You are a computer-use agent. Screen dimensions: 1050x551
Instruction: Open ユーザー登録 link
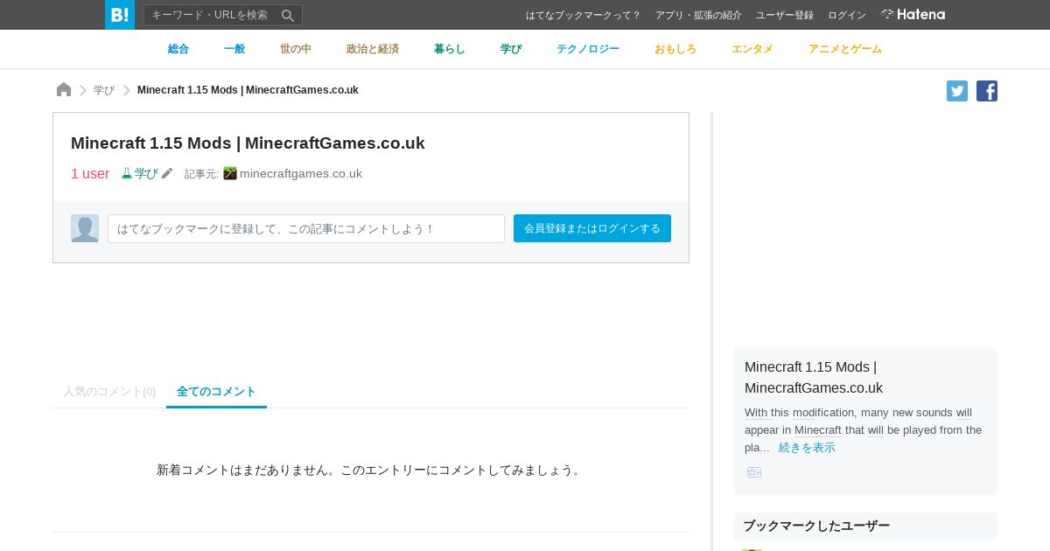785,15
